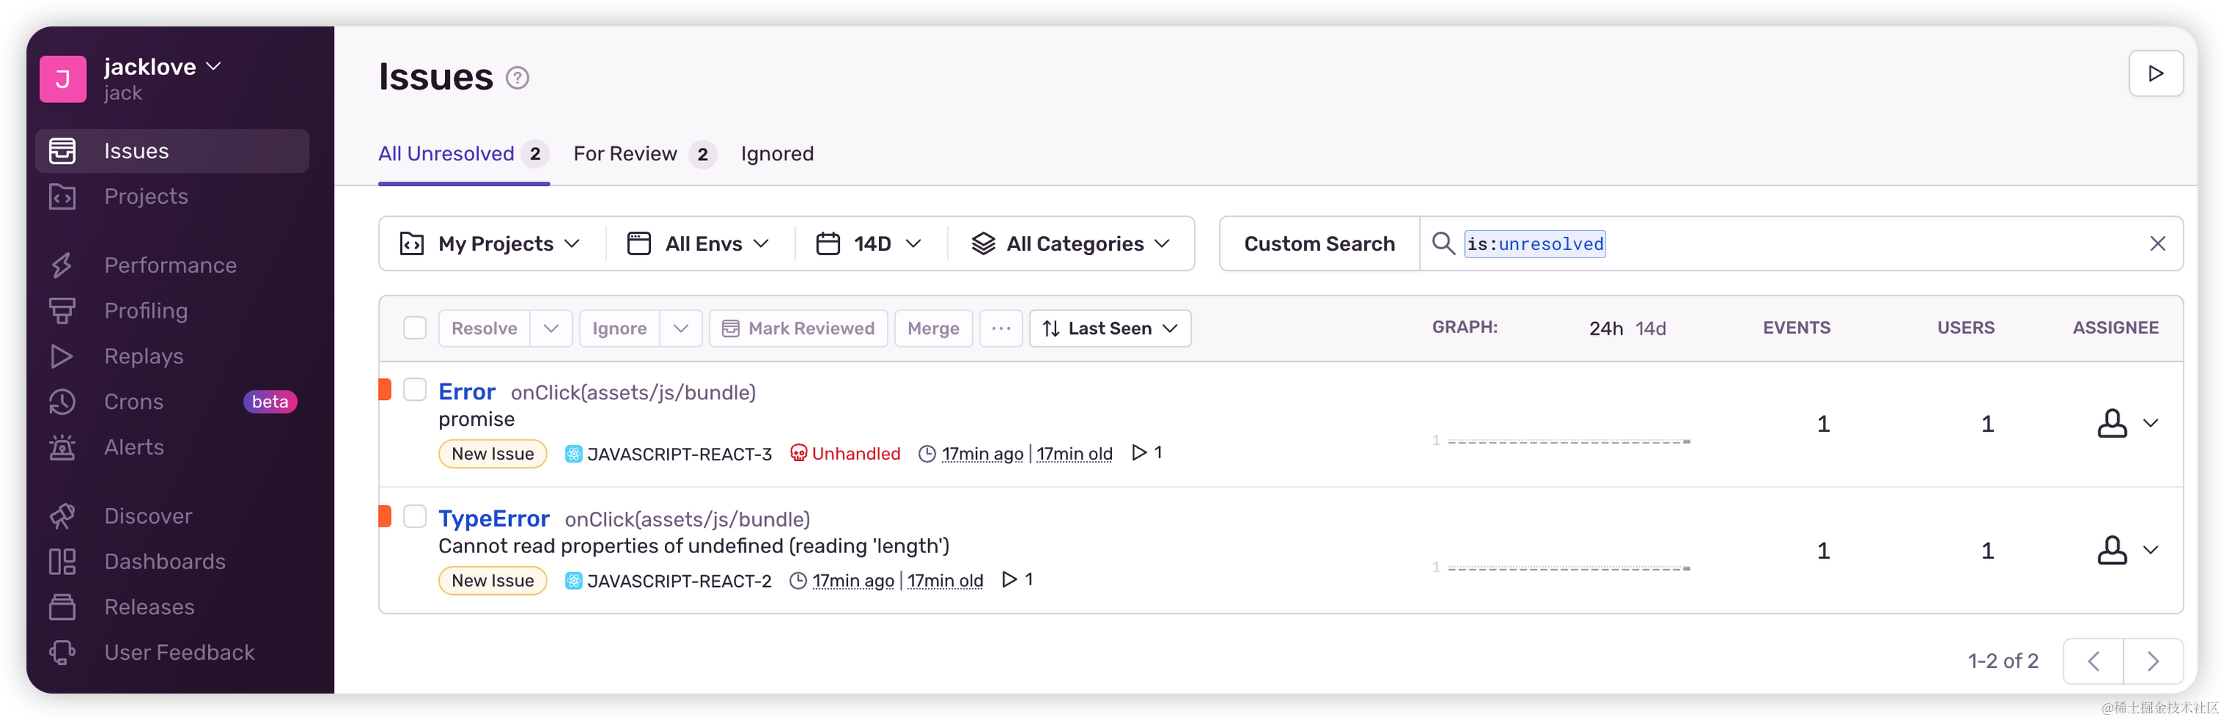
Task: Open the Last Seen sort dropdown
Action: click(x=1109, y=328)
